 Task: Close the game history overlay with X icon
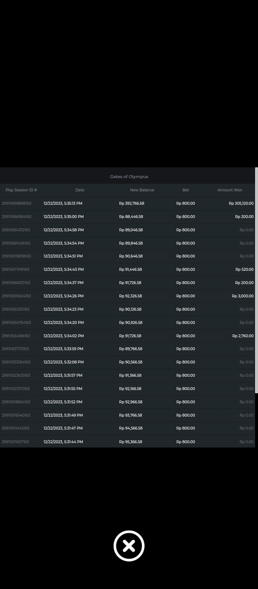coord(129,546)
